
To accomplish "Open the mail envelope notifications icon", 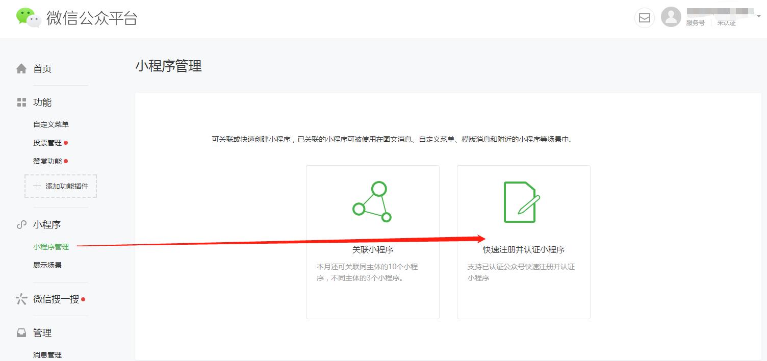I will point(645,18).
